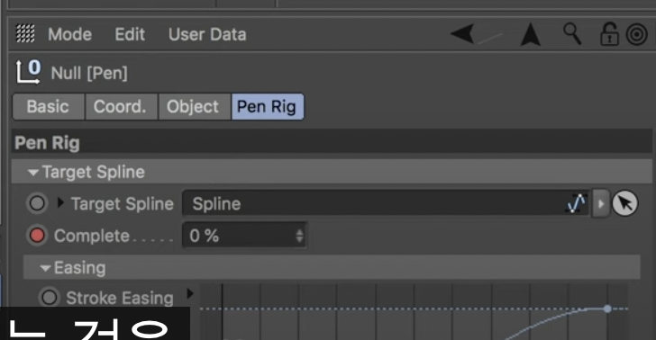Click the spline icon in the link field
The height and width of the screenshot is (340, 656).
coord(577,203)
